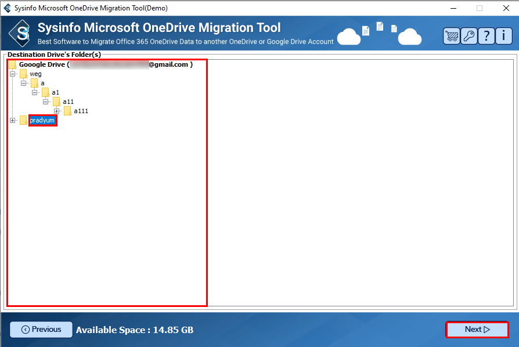Minimize the Migration Tool window
Viewport: 519px width, 347px height.
(453, 8)
